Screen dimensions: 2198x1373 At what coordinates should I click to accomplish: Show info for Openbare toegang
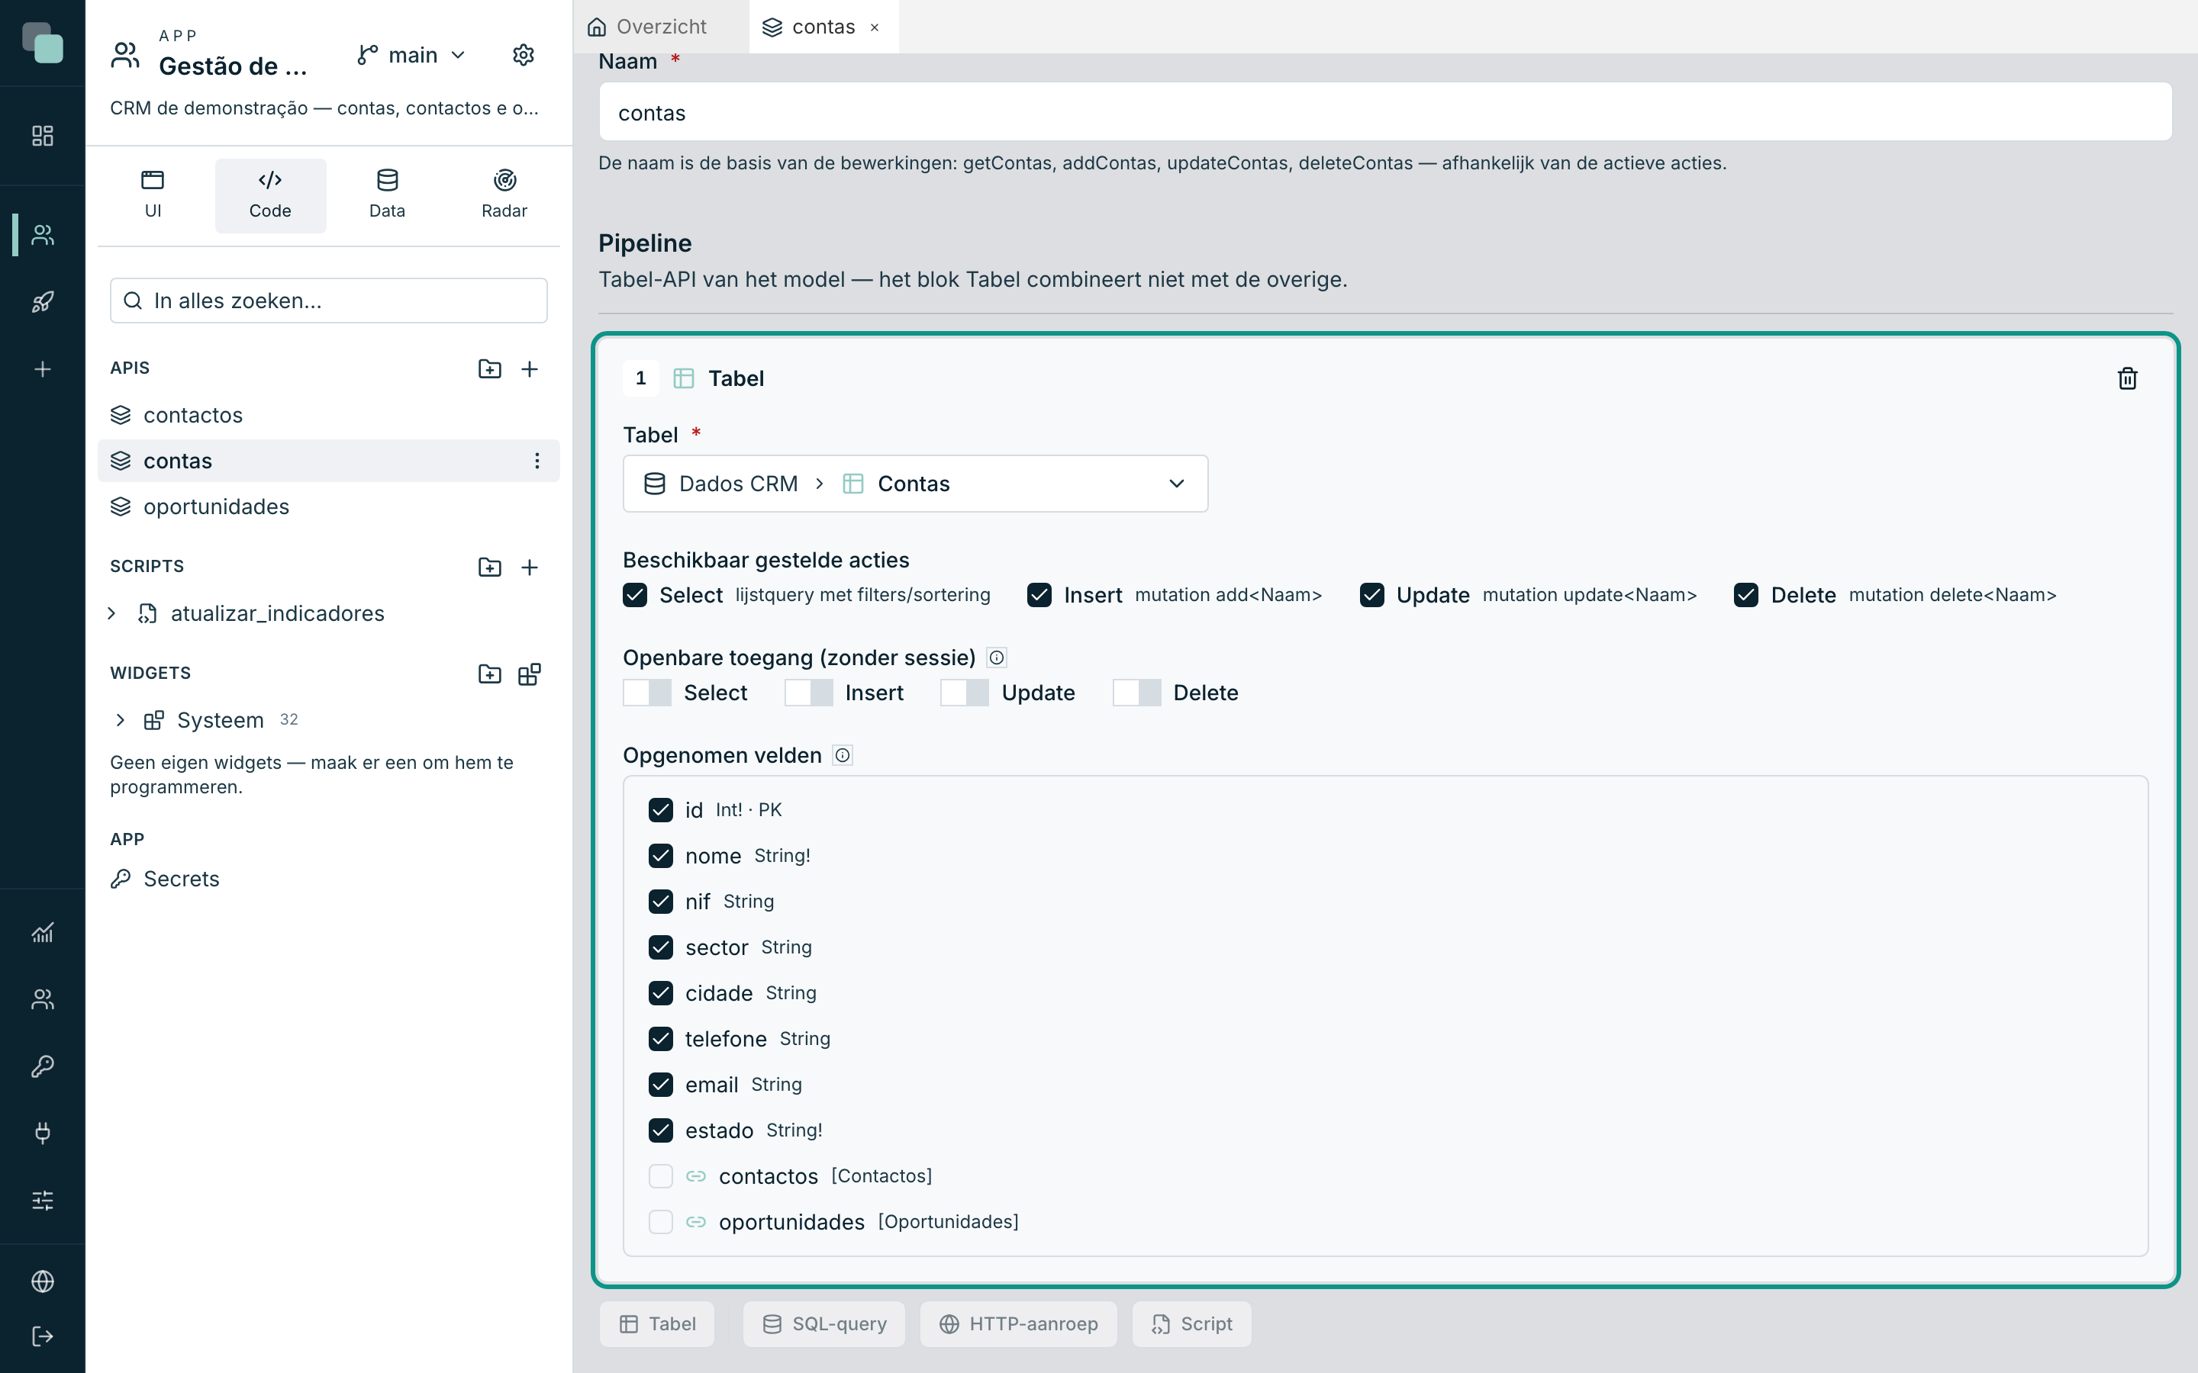pos(997,658)
